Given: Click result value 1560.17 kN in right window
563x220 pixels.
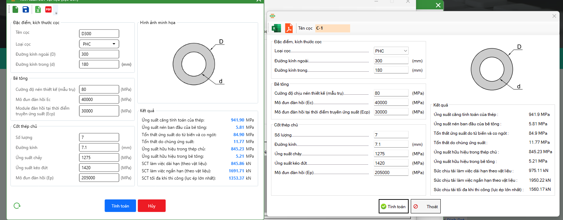Looking at the screenshot, I should coord(540,189).
